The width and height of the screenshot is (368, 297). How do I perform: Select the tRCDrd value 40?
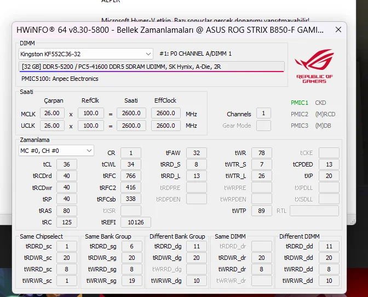click(x=67, y=176)
